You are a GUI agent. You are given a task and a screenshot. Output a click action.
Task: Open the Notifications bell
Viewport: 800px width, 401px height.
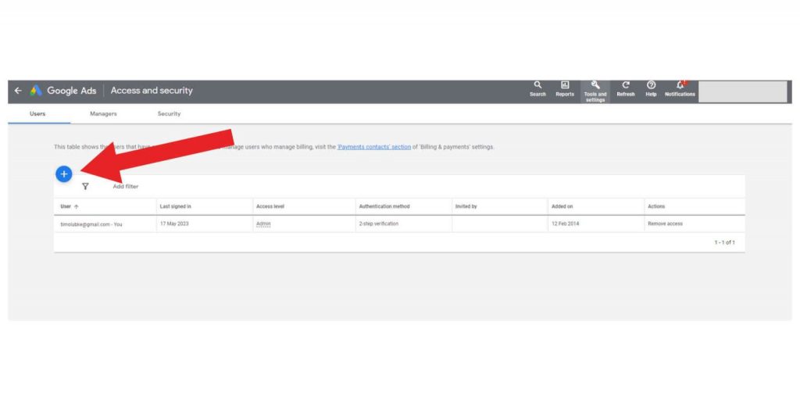[680, 89]
